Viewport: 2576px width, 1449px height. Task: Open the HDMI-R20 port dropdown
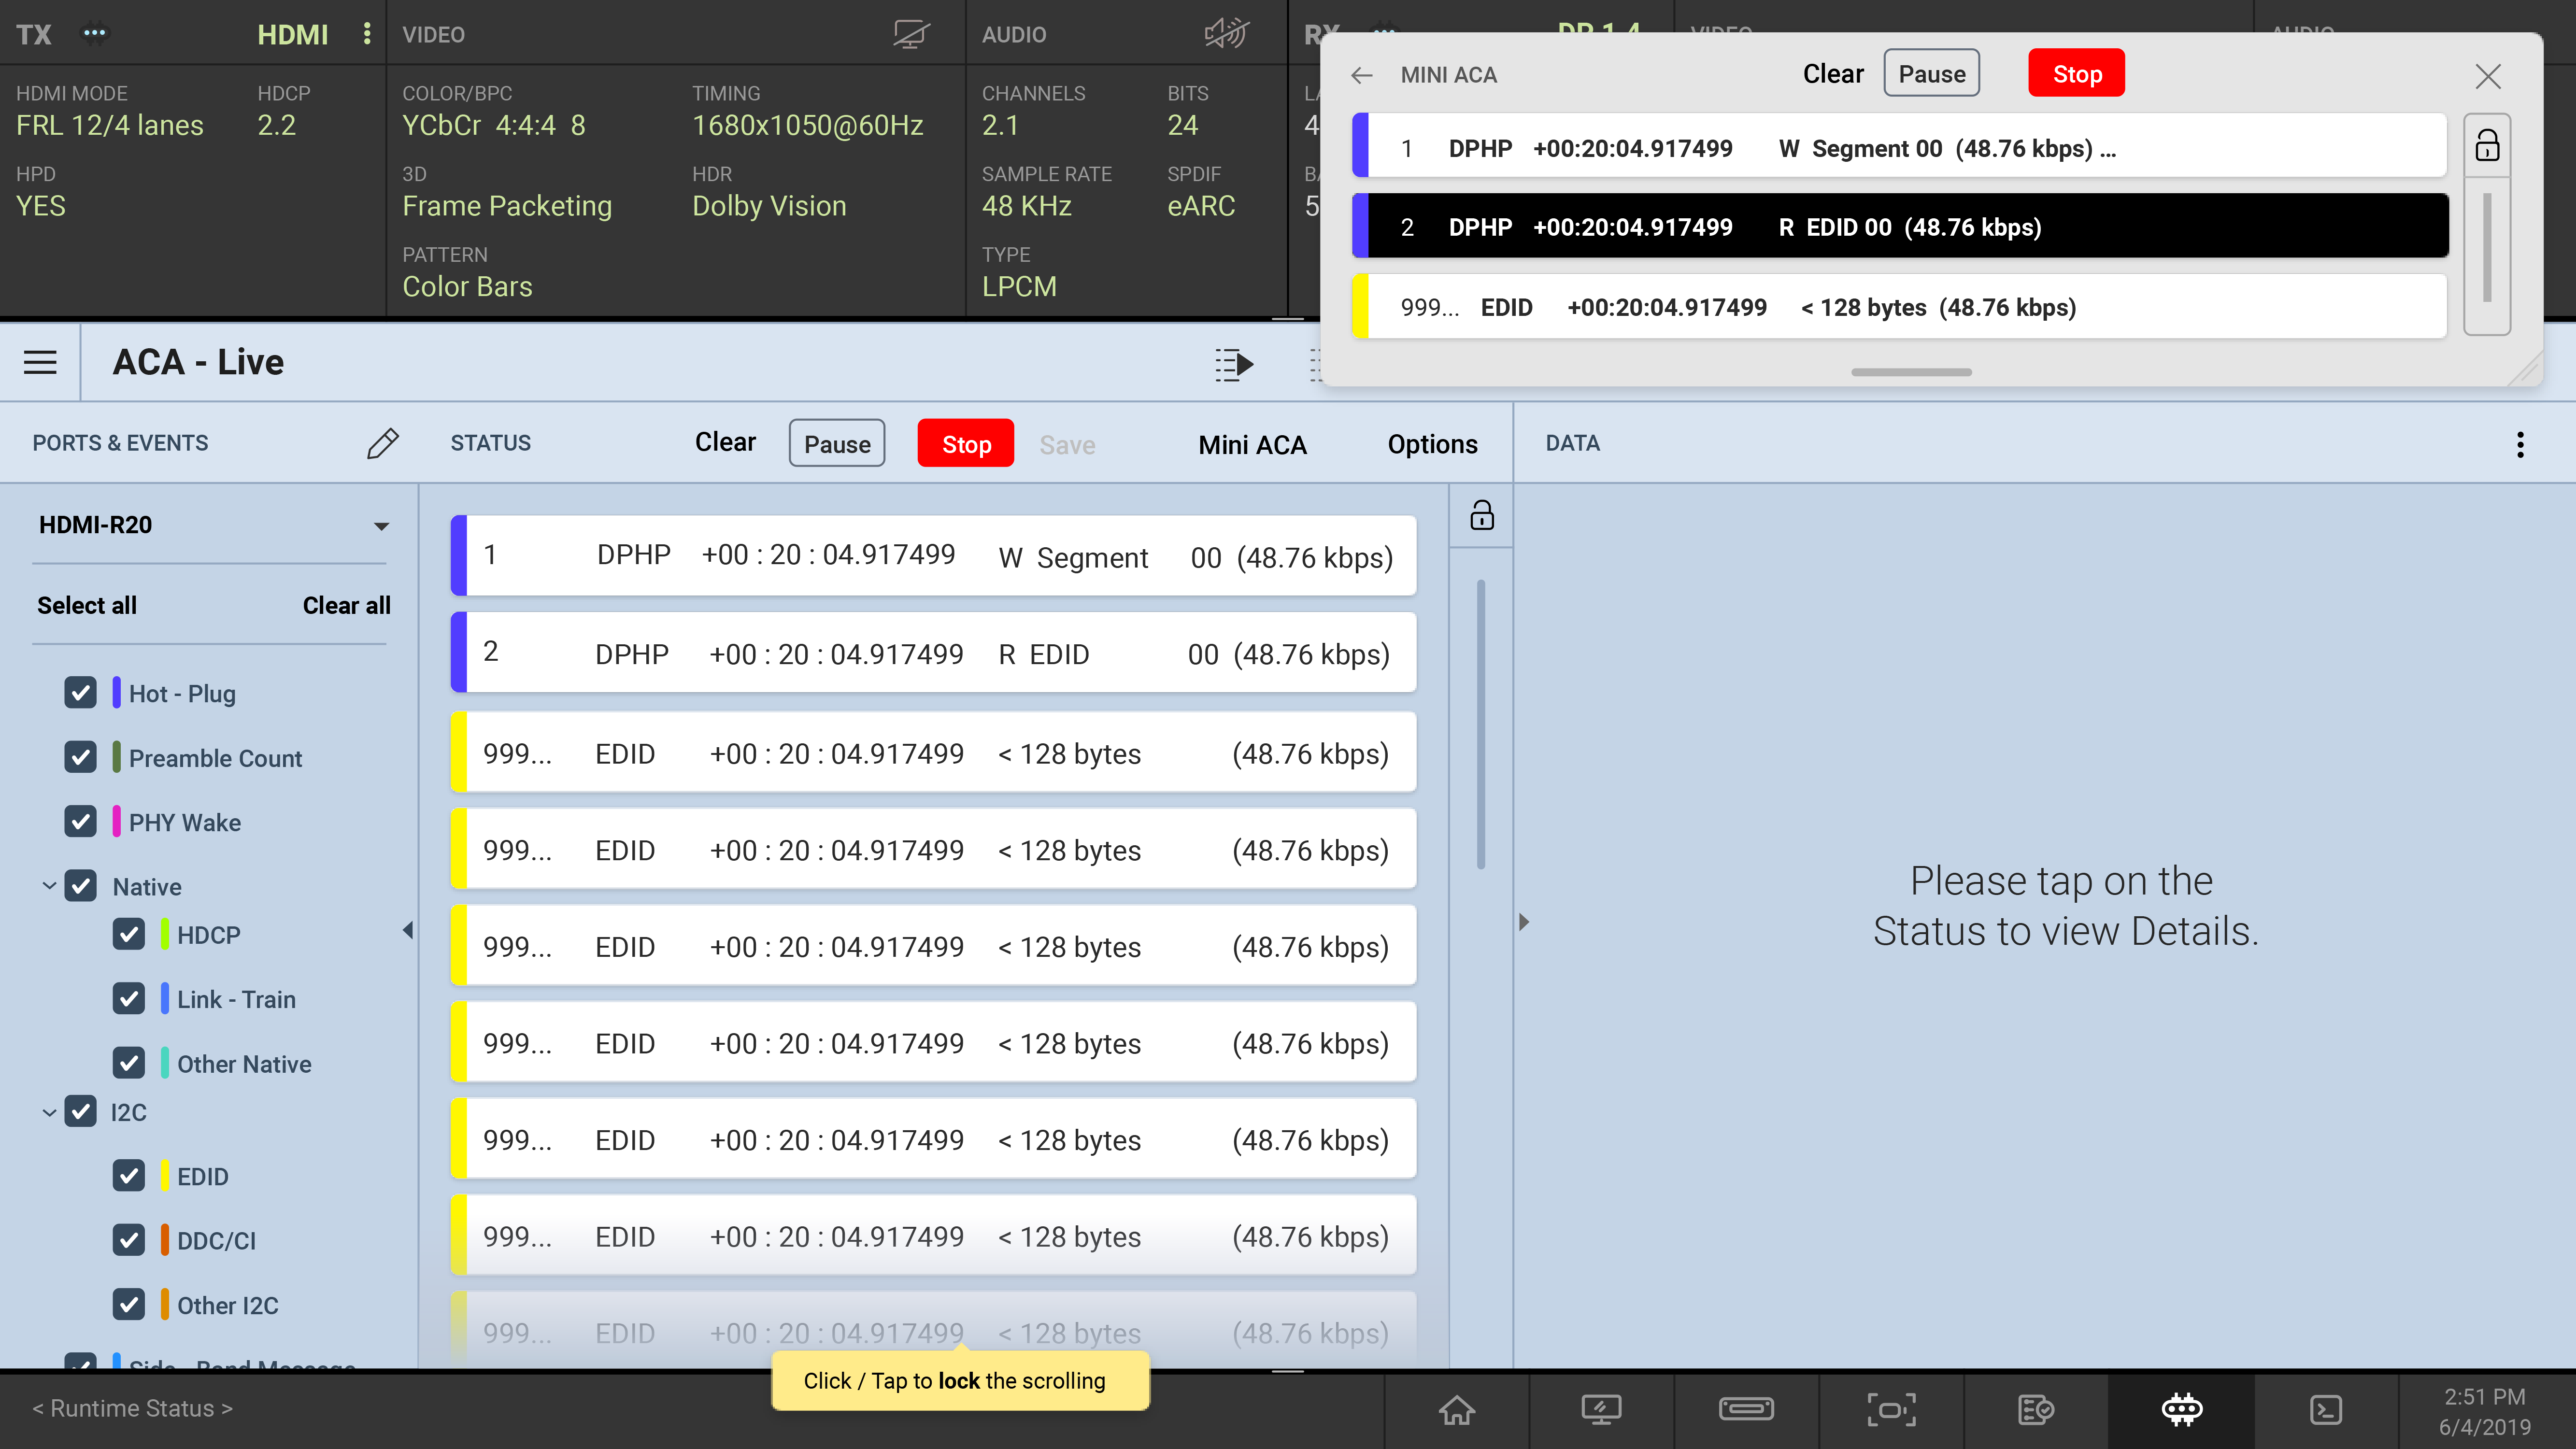(x=211, y=526)
